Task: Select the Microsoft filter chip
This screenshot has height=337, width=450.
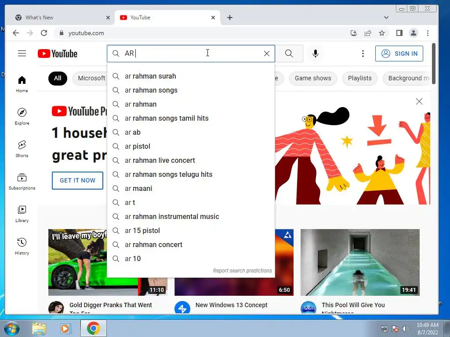Action: coord(90,78)
